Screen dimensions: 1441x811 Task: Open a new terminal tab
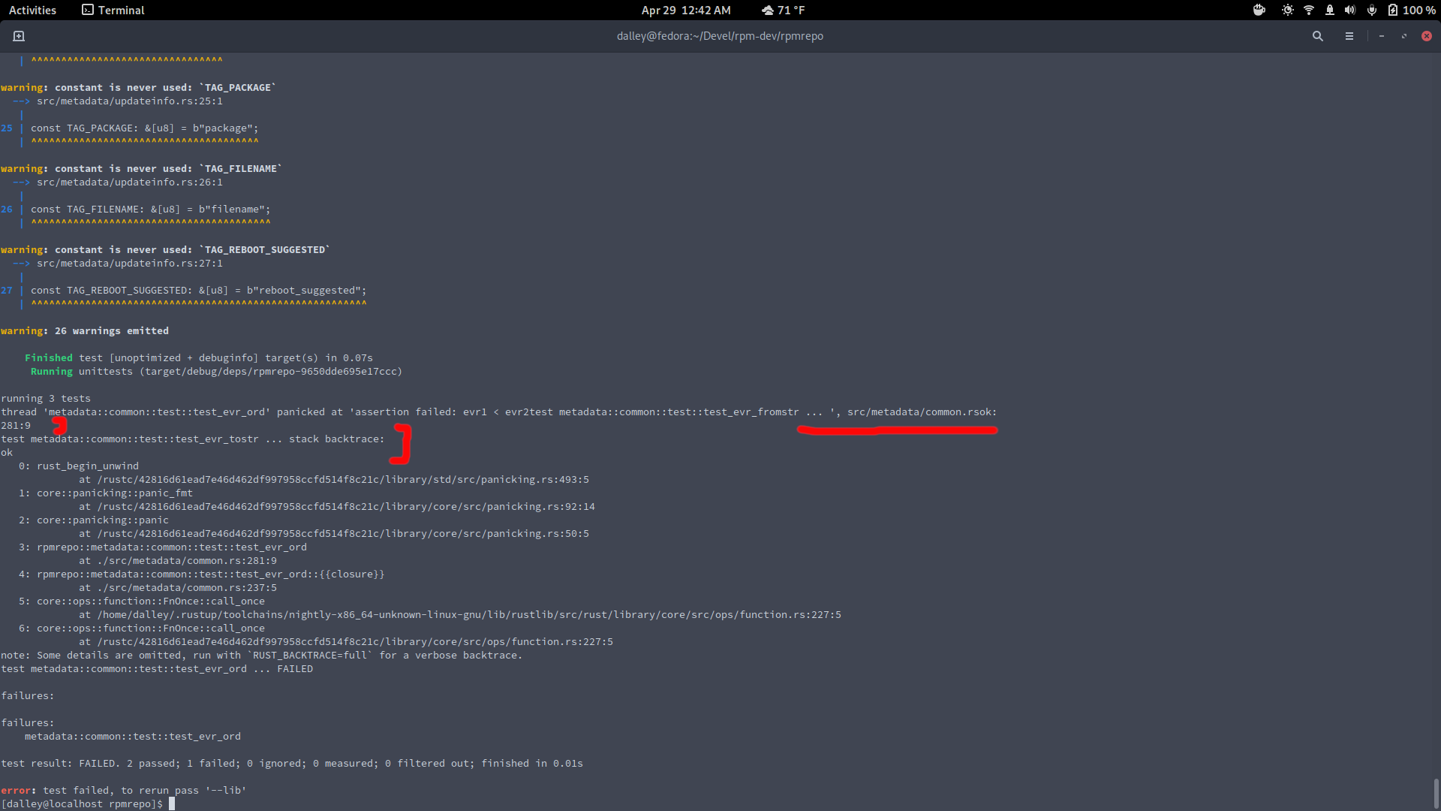[x=19, y=36]
